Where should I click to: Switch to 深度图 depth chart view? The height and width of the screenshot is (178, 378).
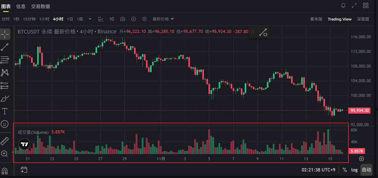tap(363, 19)
